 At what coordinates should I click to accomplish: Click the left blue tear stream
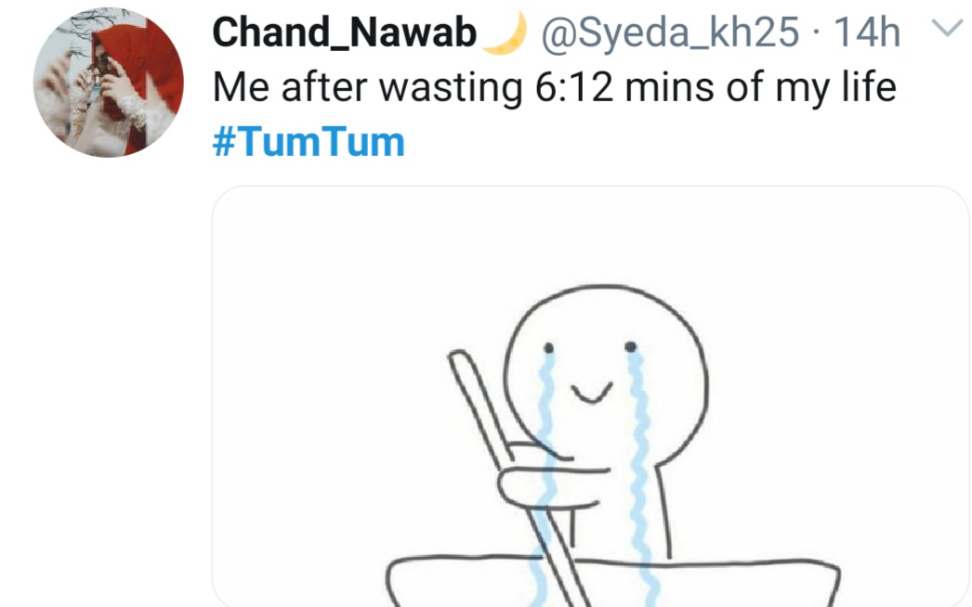545,477
